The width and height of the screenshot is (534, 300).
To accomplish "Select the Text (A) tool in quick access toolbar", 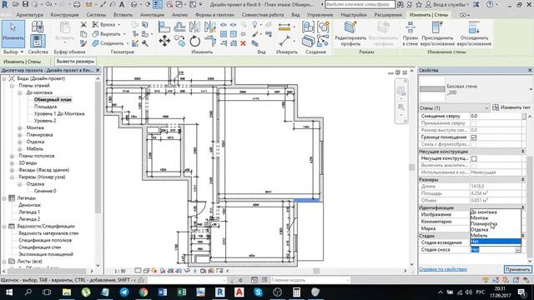I will click(x=122, y=5).
